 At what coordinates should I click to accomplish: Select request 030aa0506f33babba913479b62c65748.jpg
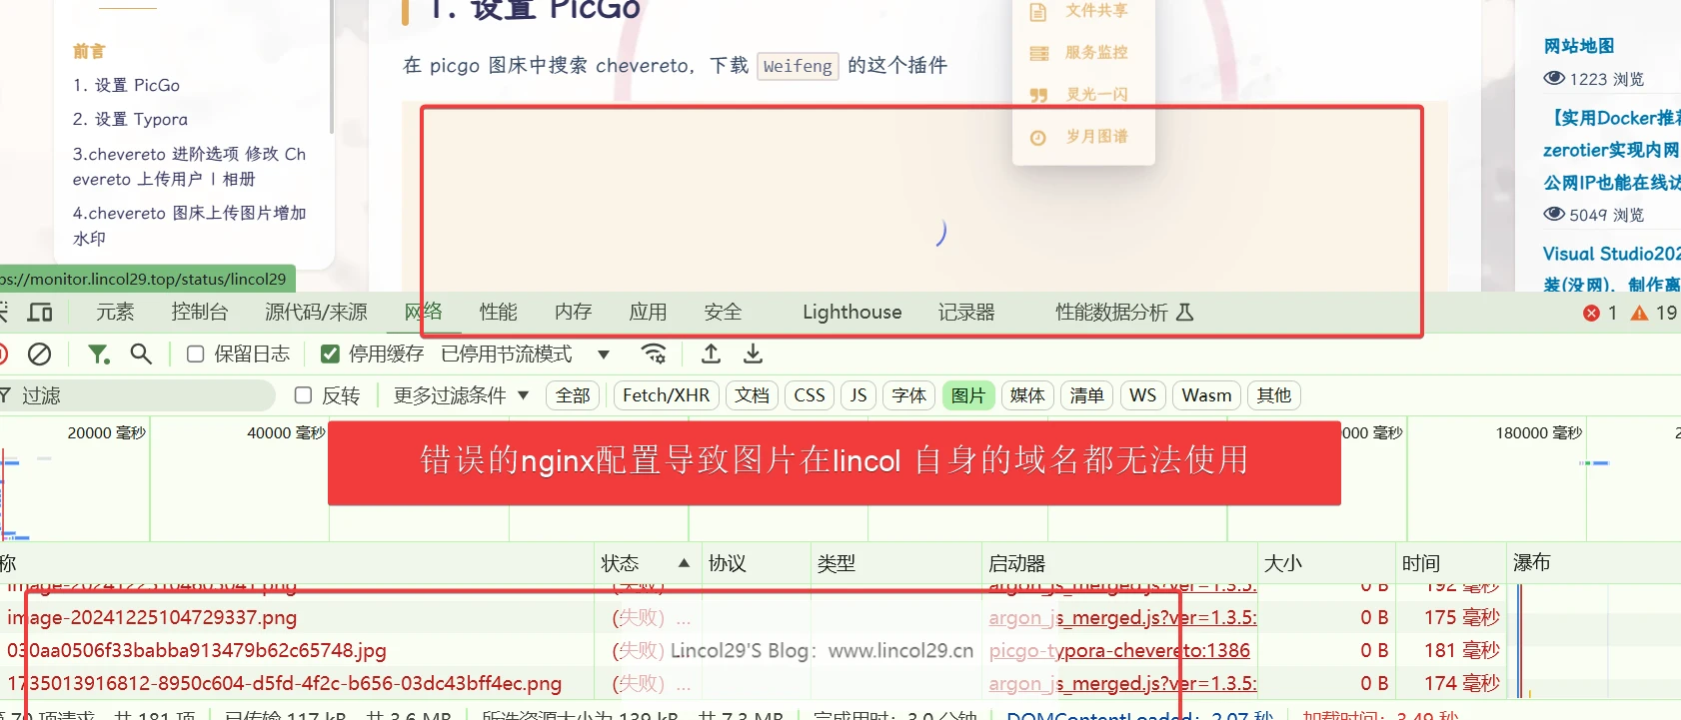(196, 651)
